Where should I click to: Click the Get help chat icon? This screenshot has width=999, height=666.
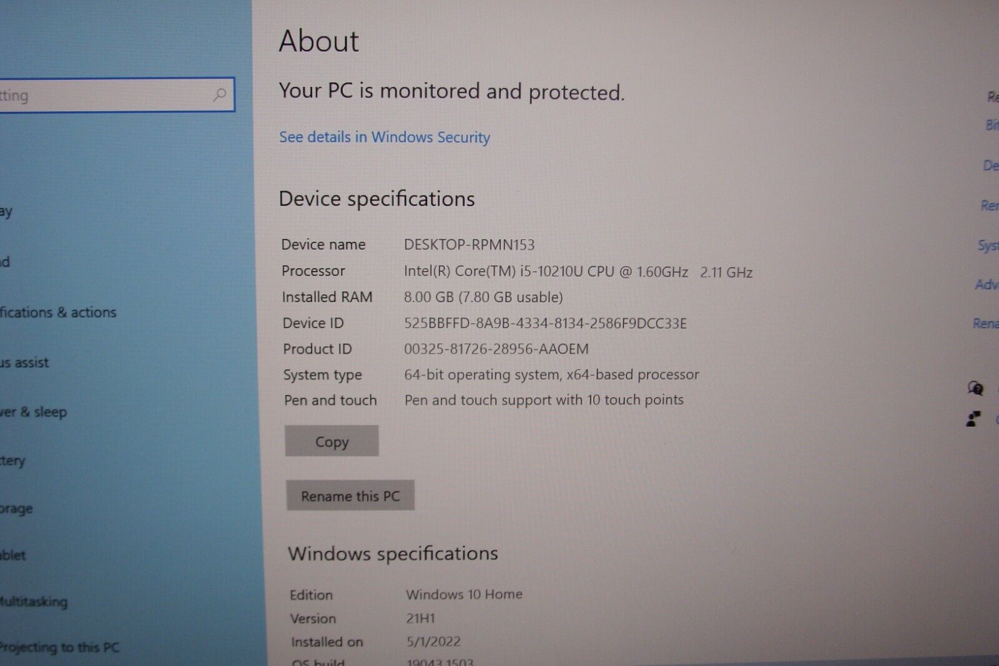pos(975,389)
